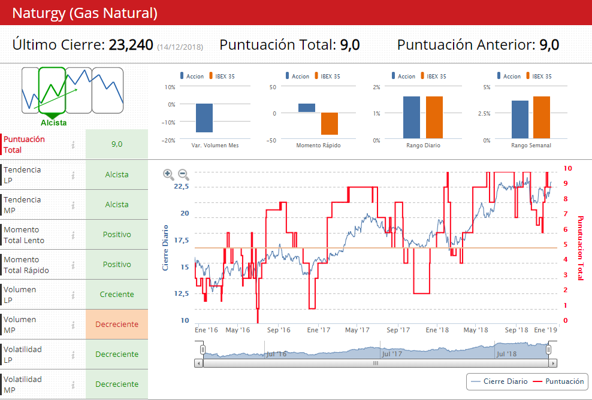Click the Último Cierre value 23,240
592x400 pixels.
click(131, 45)
